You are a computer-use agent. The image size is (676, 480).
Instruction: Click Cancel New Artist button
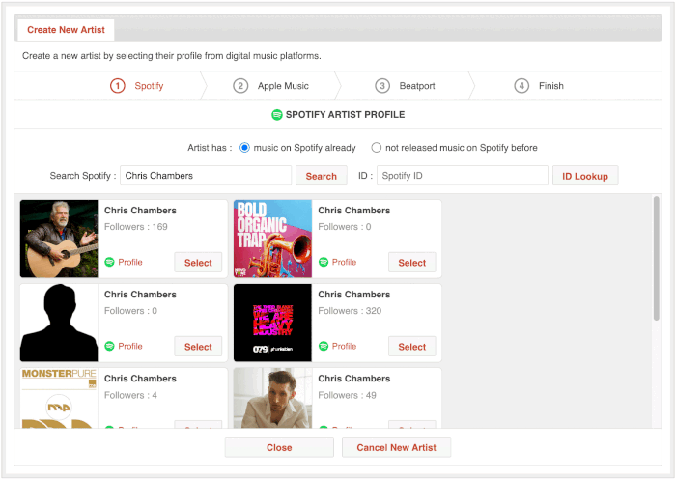396,448
